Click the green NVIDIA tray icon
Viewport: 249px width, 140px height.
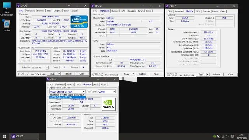pos(214,136)
